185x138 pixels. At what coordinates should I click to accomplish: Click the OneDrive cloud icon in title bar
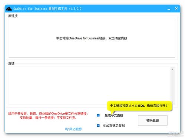pyautogui.click(x=9, y=9)
